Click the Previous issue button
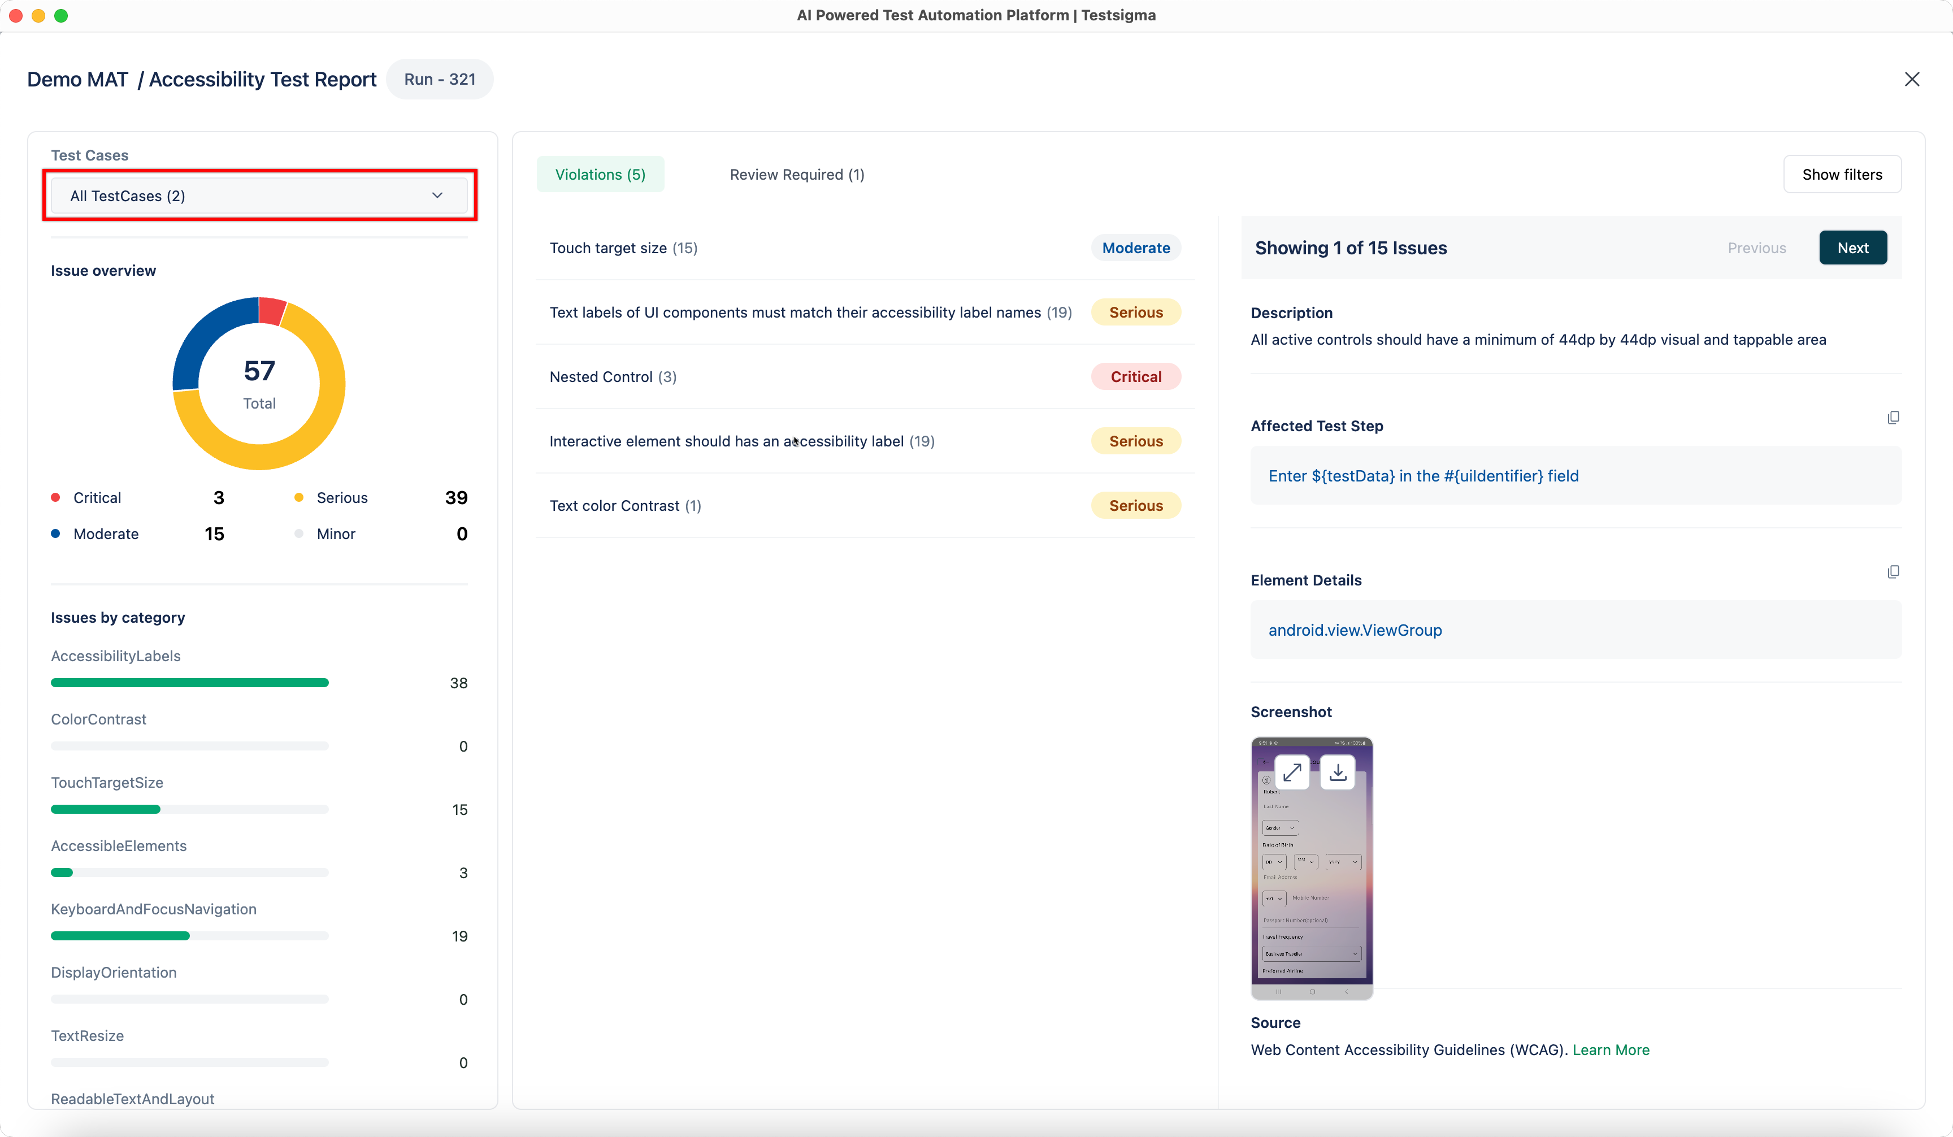This screenshot has width=1953, height=1137. (x=1757, y=248)
